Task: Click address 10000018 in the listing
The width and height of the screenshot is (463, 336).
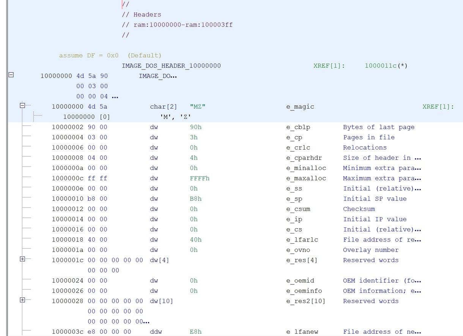Action: [68, 240]
